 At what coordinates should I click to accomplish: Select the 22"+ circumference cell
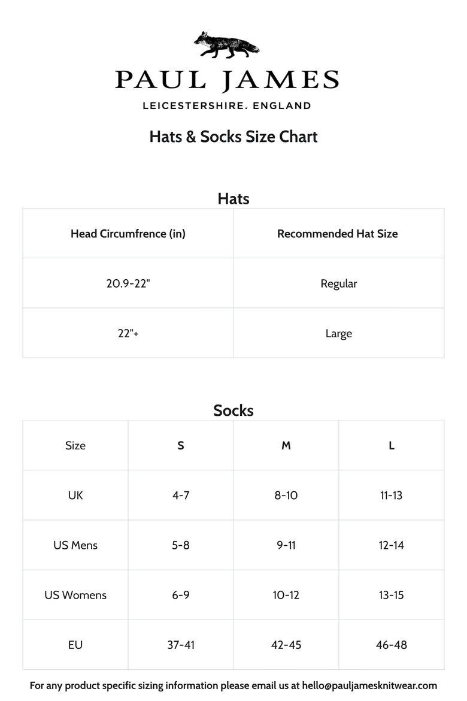(x=128, y=333)
